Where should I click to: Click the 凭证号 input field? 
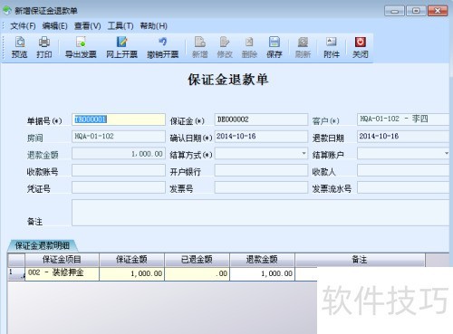click(x=119, y=187)
